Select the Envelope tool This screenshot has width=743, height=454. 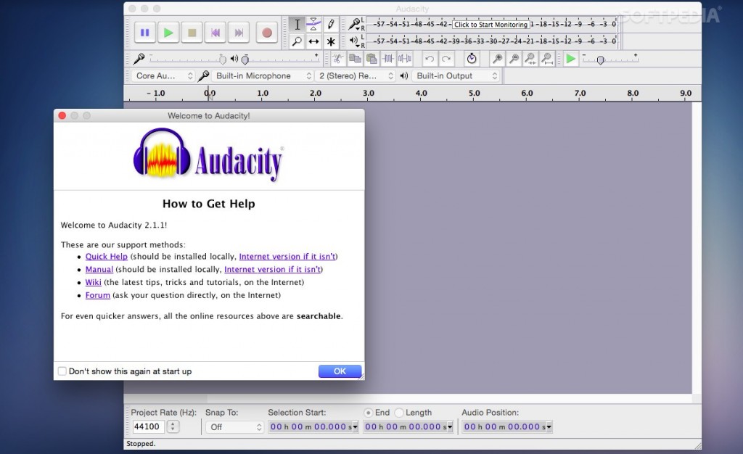(313, 24)
